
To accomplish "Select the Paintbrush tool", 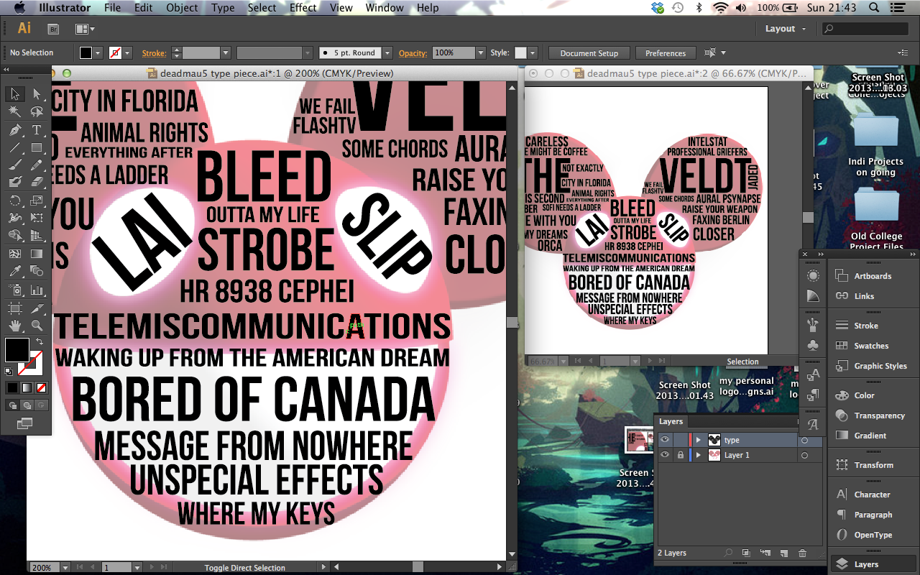I will [x=15, y=165].
